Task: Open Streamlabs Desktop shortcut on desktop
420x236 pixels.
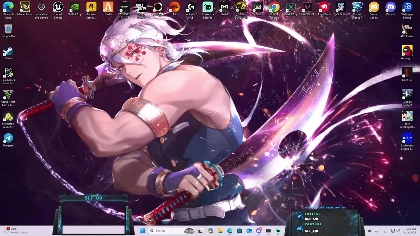Action: [x=208, y=10]
